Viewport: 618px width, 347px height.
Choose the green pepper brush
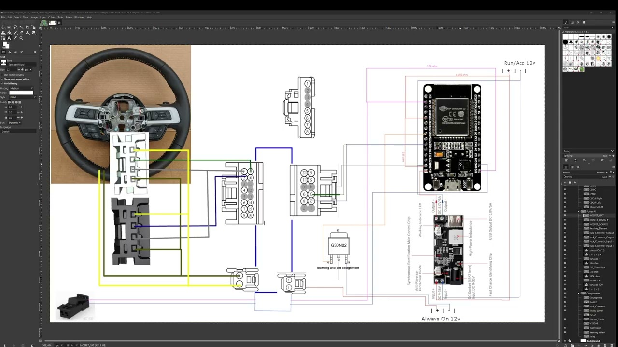[x=582, y=69]
